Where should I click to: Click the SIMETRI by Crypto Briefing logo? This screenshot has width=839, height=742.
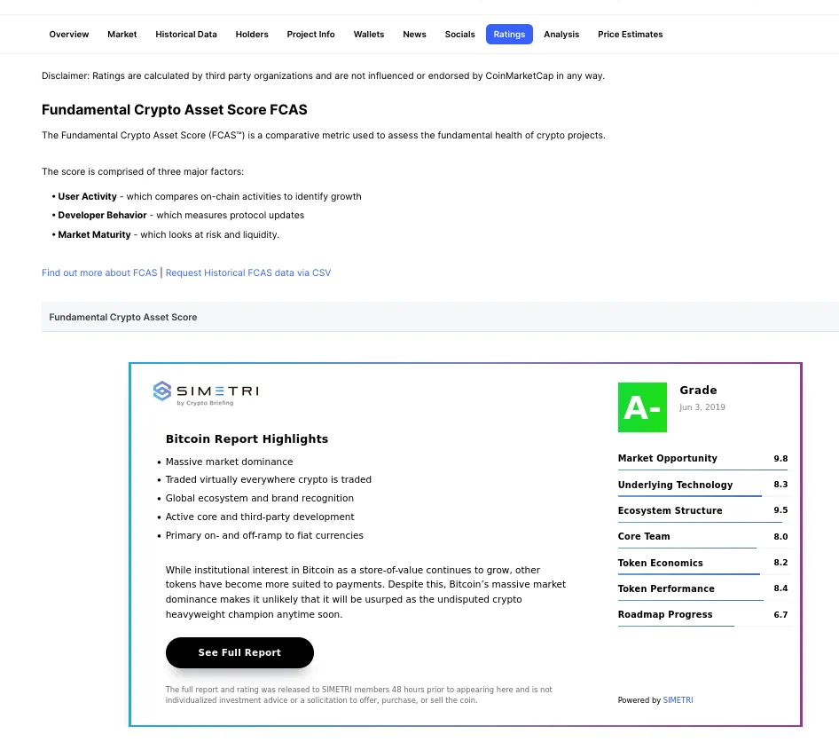point(206,392)
